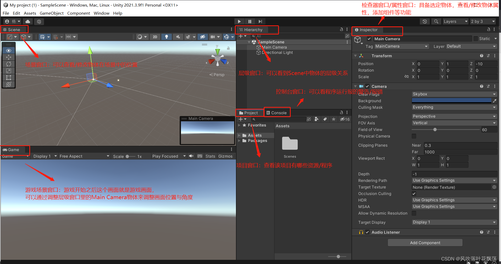Open the Undo History icon
Viewport: 501px width, 264px height.
point(425,21)
